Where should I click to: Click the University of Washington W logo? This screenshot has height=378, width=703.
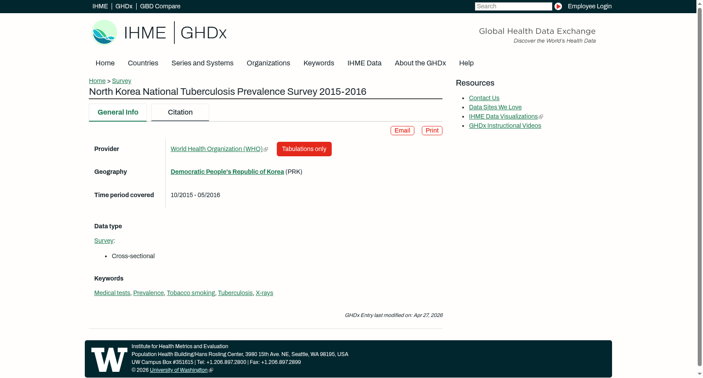(109, 360)
